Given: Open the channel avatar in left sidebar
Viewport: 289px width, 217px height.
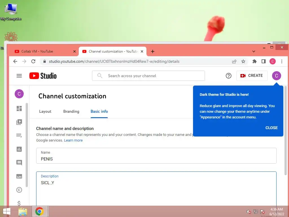Looking at the screenshot, I should click(x=19, y=94).
